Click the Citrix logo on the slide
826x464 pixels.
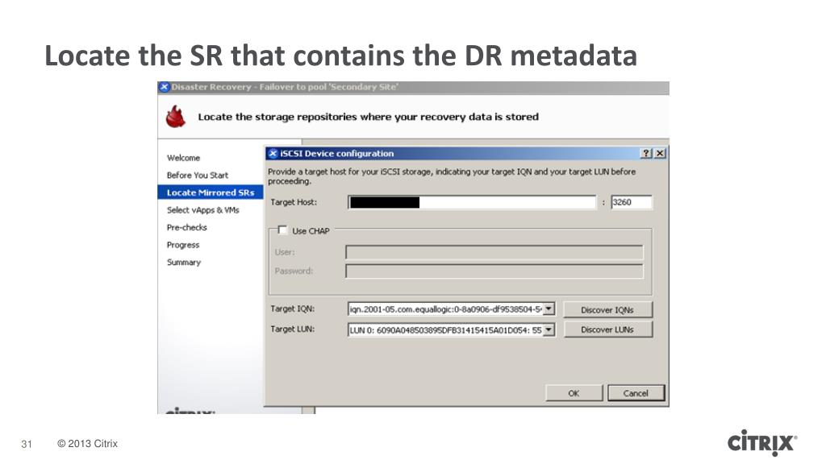(761, 442)
